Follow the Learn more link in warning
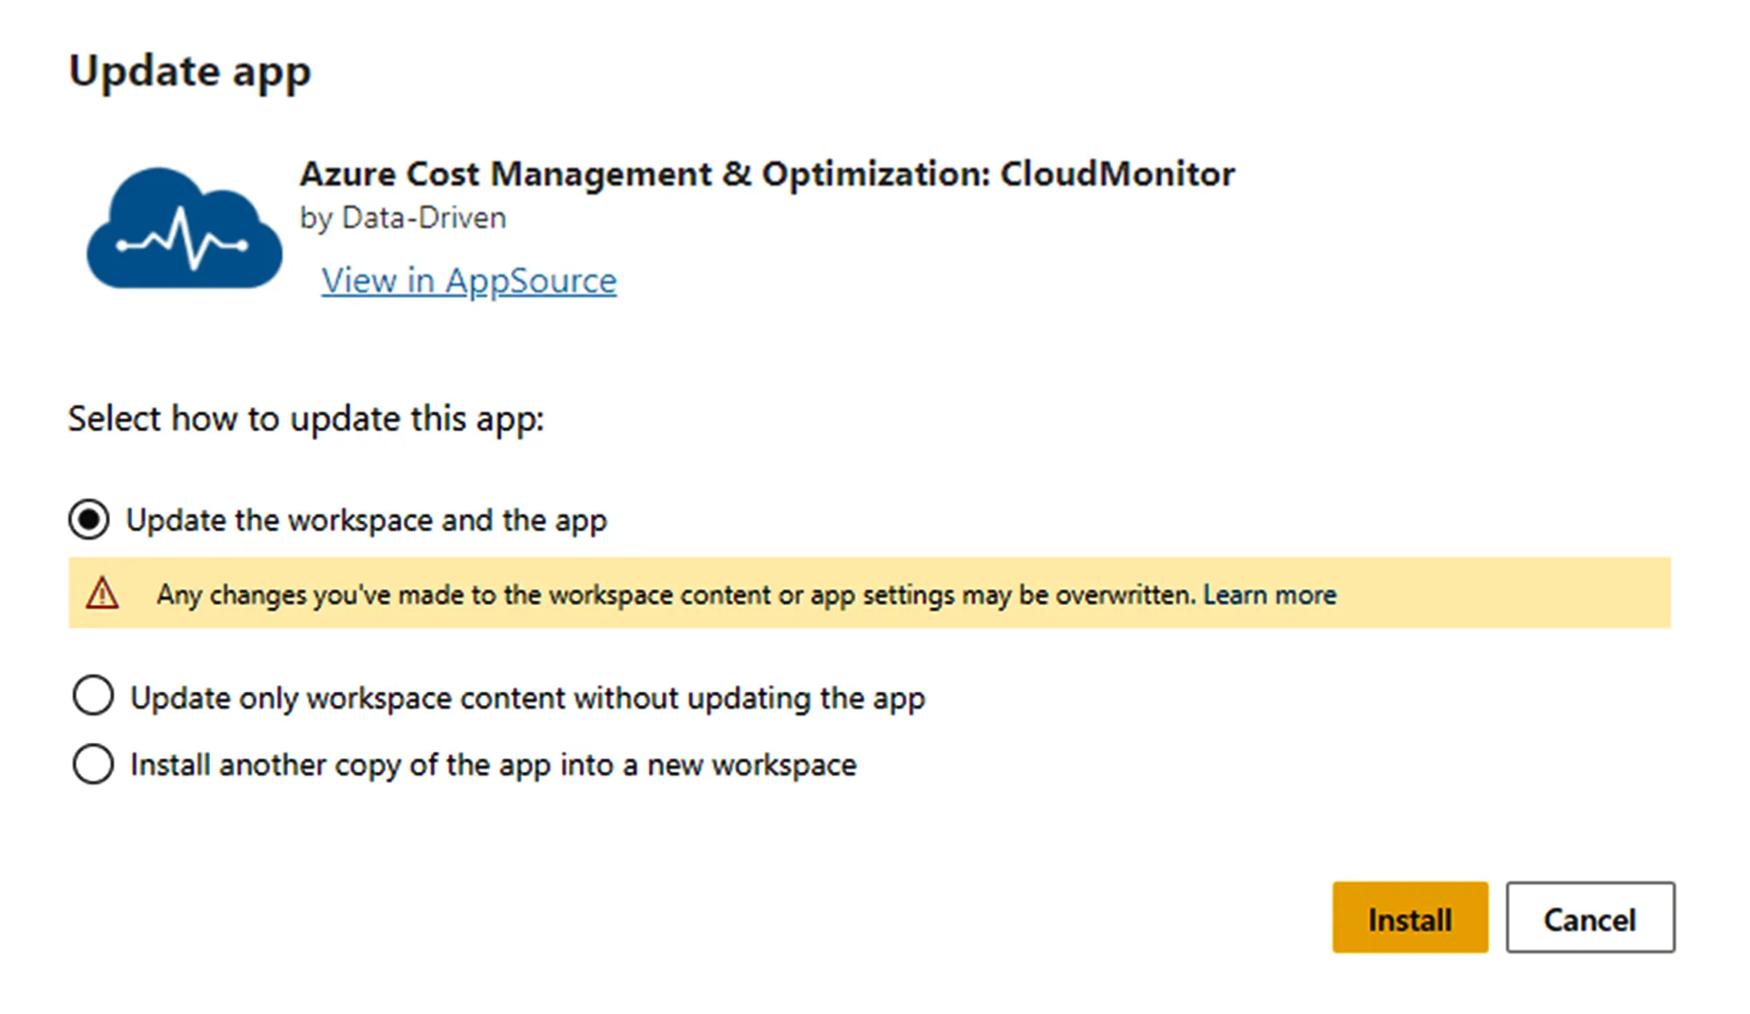 coord(1270,595)
